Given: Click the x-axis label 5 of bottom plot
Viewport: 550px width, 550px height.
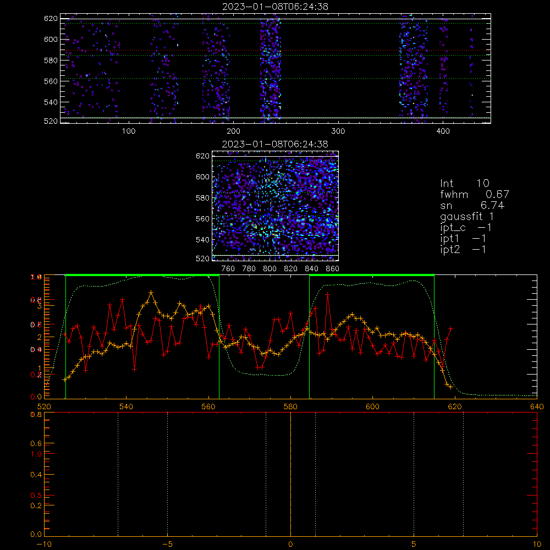Looking at the screenshot, I should 414,544.
